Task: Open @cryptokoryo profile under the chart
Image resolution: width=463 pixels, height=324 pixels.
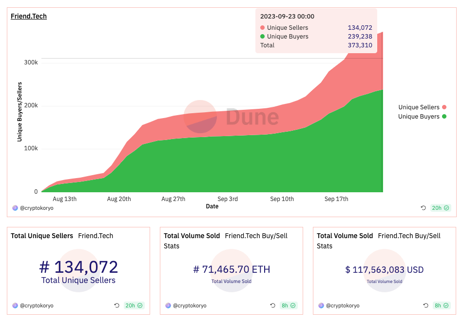Action: [x=37, y=208]
